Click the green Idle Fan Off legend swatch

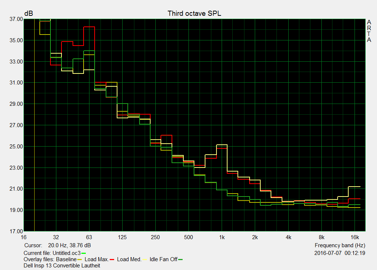pyautogui.click(x=180, y=260)
